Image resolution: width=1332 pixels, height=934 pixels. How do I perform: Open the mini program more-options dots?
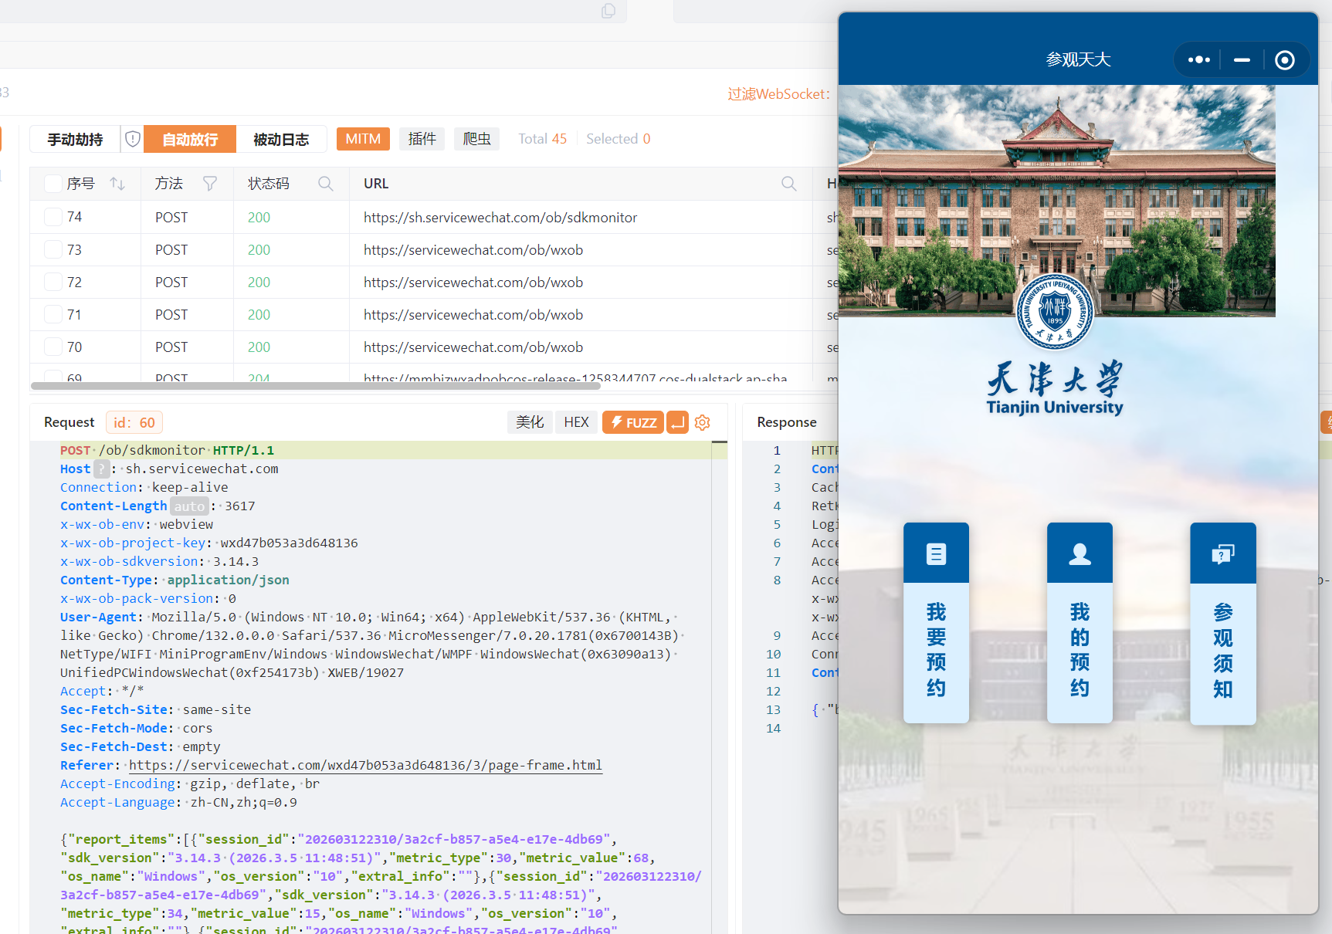pos(1198,59)
